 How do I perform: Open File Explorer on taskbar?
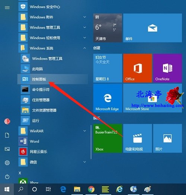click(77, 189)
